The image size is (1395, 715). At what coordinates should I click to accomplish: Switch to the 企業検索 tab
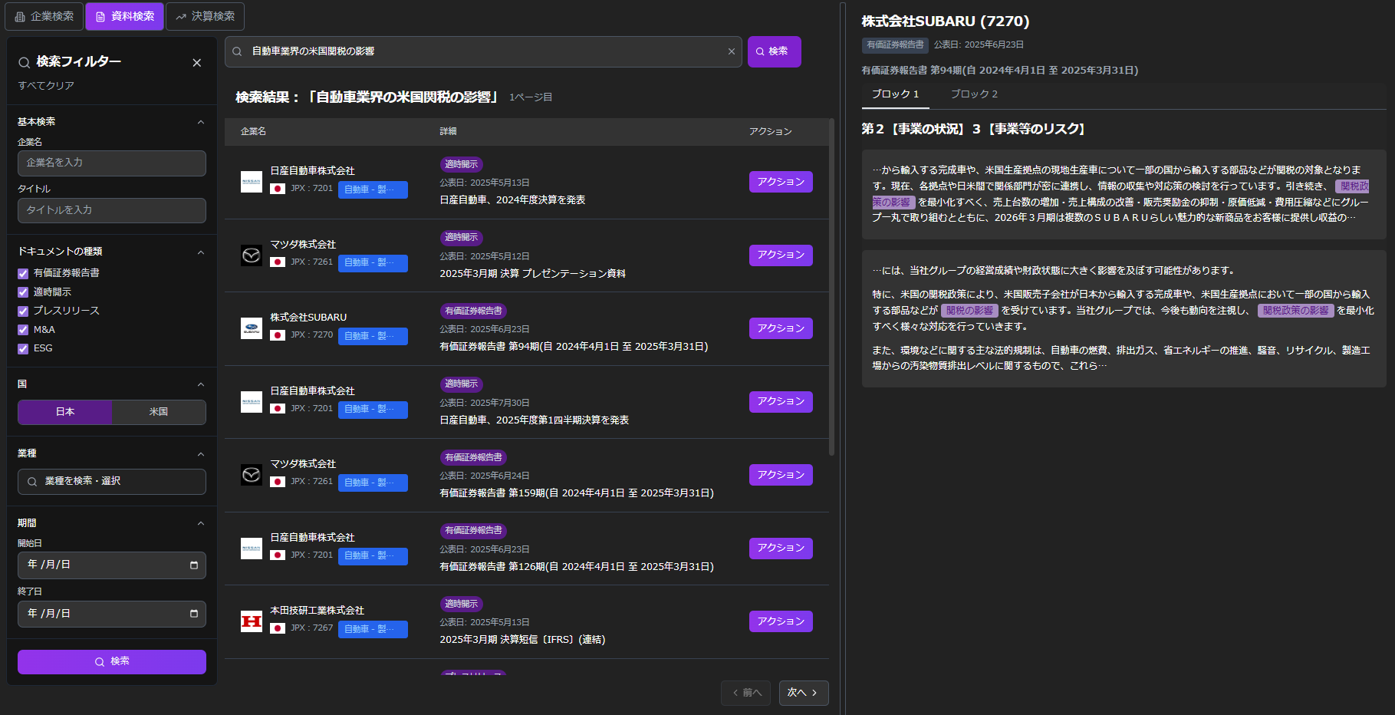(44, 16)
